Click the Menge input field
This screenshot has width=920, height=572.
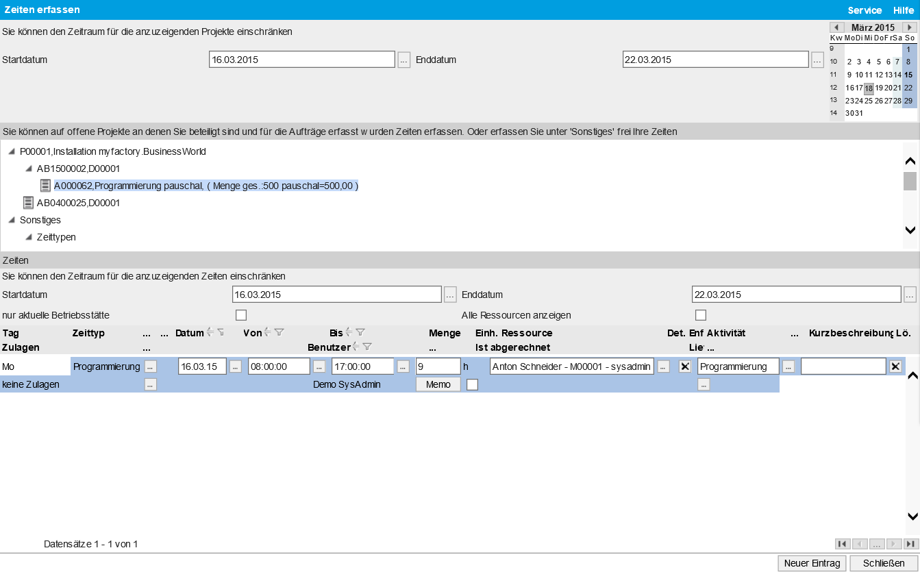[x=438, y=366]
